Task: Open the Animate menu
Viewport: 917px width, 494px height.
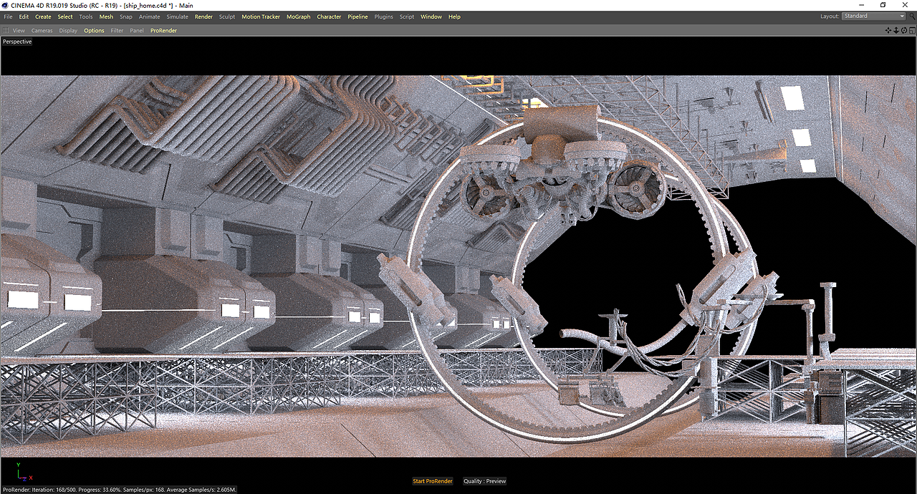Action: (150, 16)
